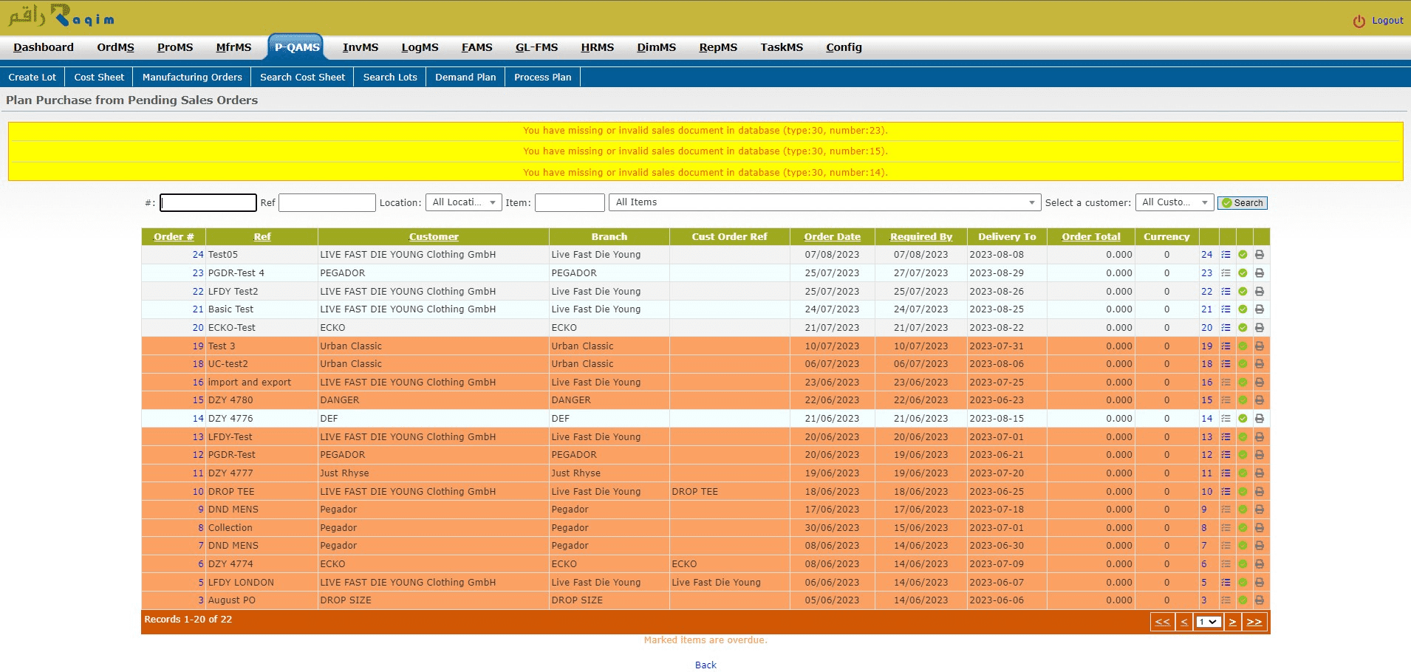Click the Ref text input field

327,202
